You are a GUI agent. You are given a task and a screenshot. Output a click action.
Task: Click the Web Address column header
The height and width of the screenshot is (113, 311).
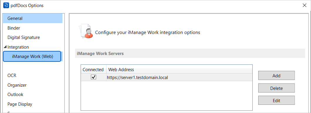(179, 70)
